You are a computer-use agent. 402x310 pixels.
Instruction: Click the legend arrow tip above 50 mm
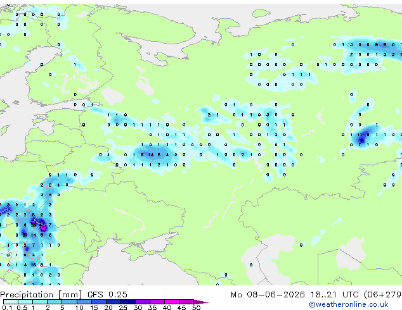(x=201, y=302)
